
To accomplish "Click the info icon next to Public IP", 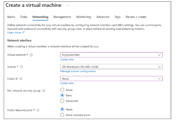I will (x=21, y=79).
